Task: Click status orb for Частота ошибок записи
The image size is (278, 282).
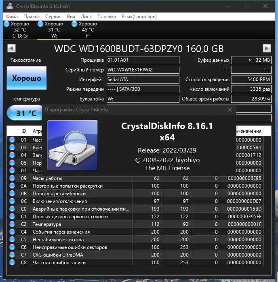Action: point(12,262)
